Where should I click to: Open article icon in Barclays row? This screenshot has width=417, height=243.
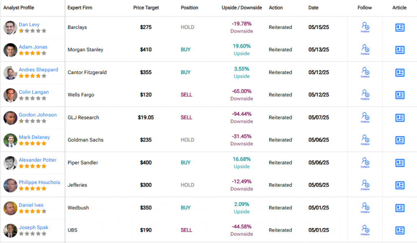(400, 27)
